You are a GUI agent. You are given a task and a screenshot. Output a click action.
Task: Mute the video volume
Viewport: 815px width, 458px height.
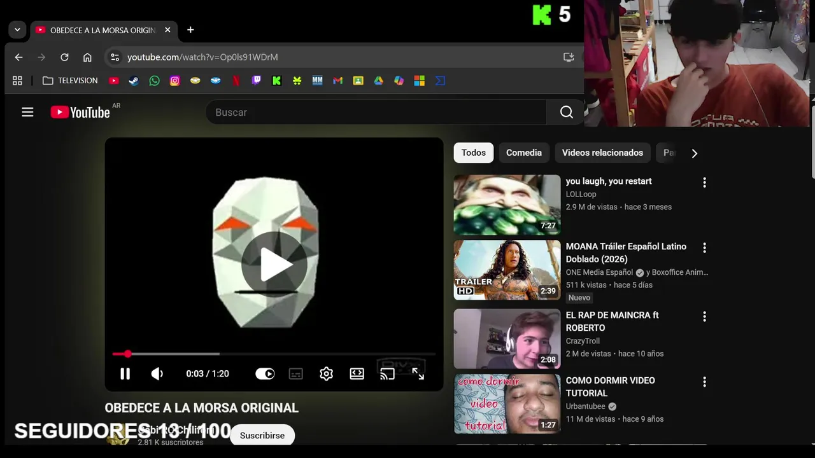click(x=157, y=374)
